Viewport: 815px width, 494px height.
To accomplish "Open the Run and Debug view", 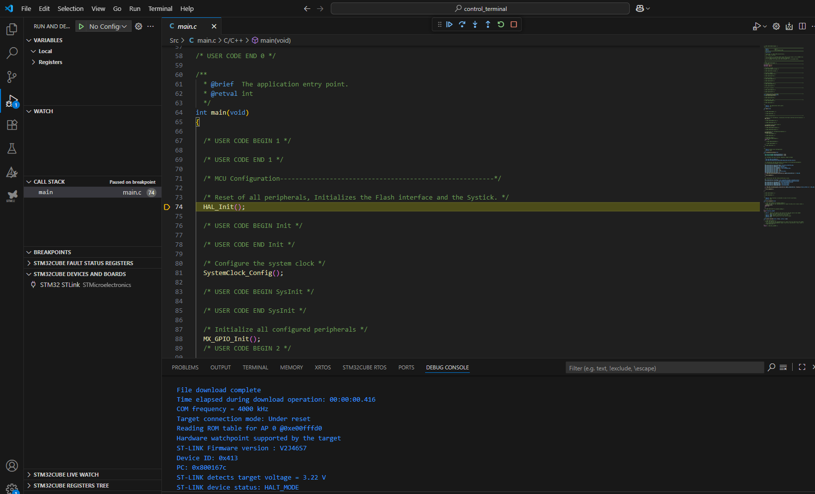I will pos(12,101).
